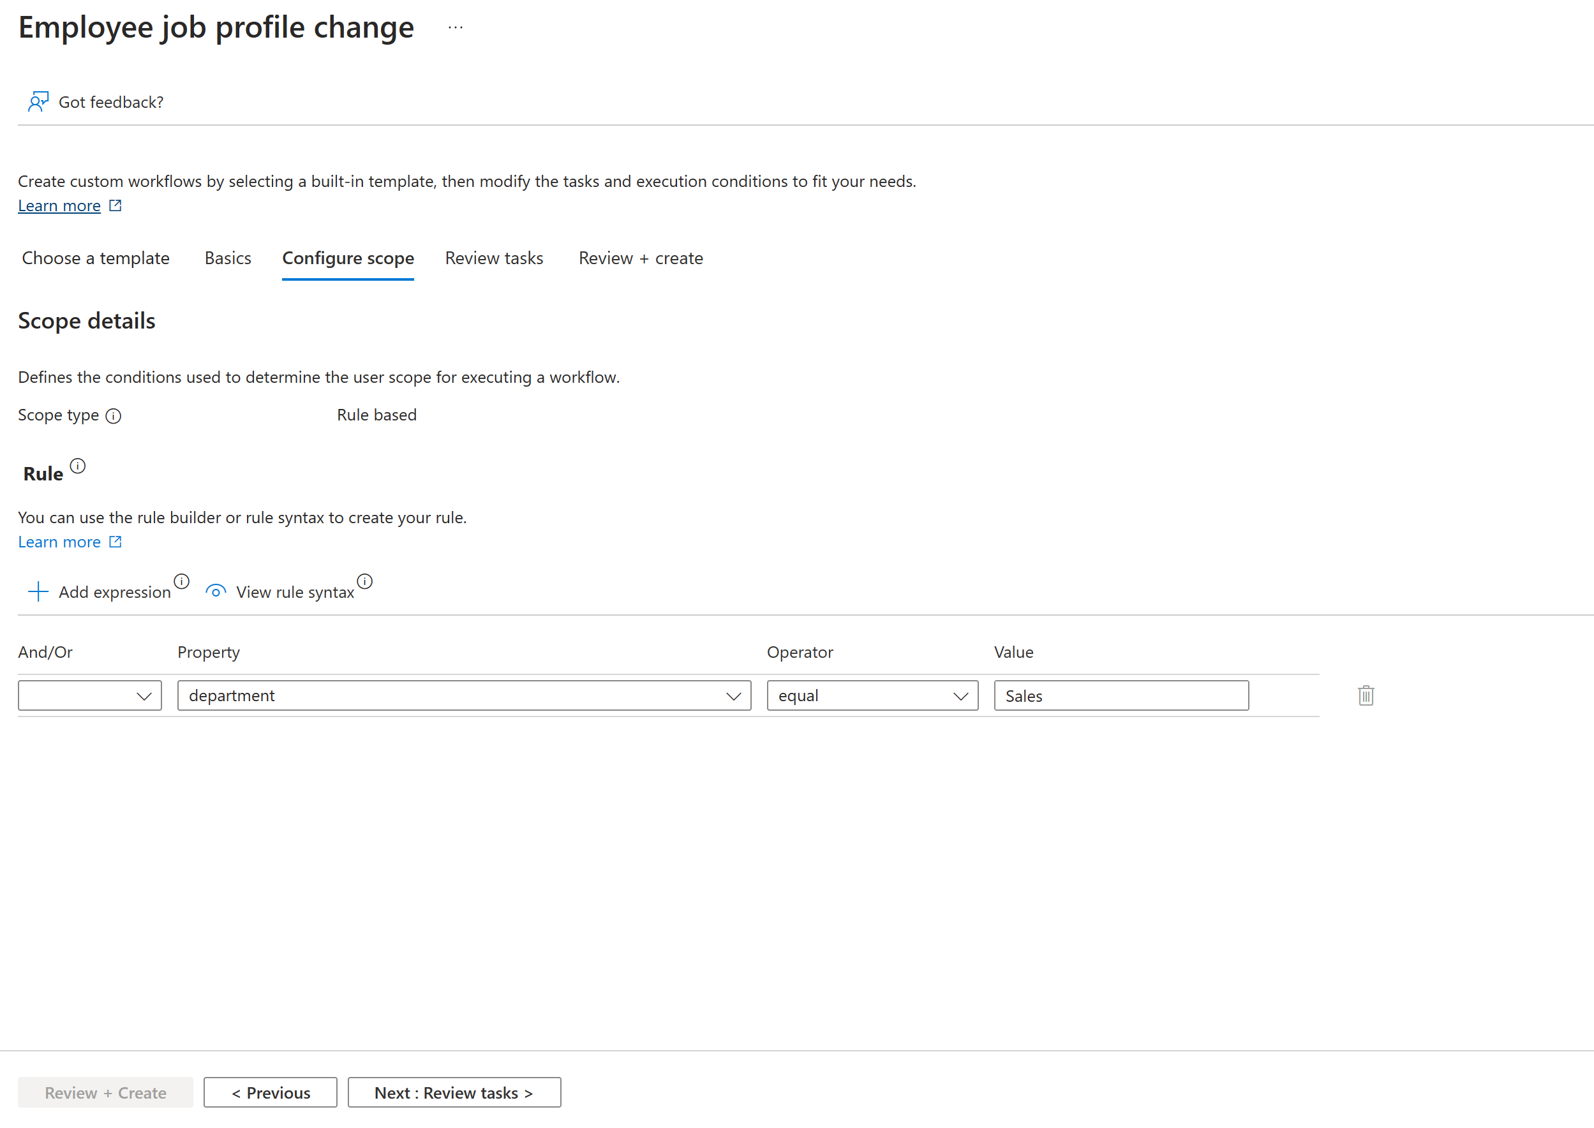The width and height of the screenshot is (1594, 1128).
Task: Click Next Review tasks button
Action: (455, 1093)
